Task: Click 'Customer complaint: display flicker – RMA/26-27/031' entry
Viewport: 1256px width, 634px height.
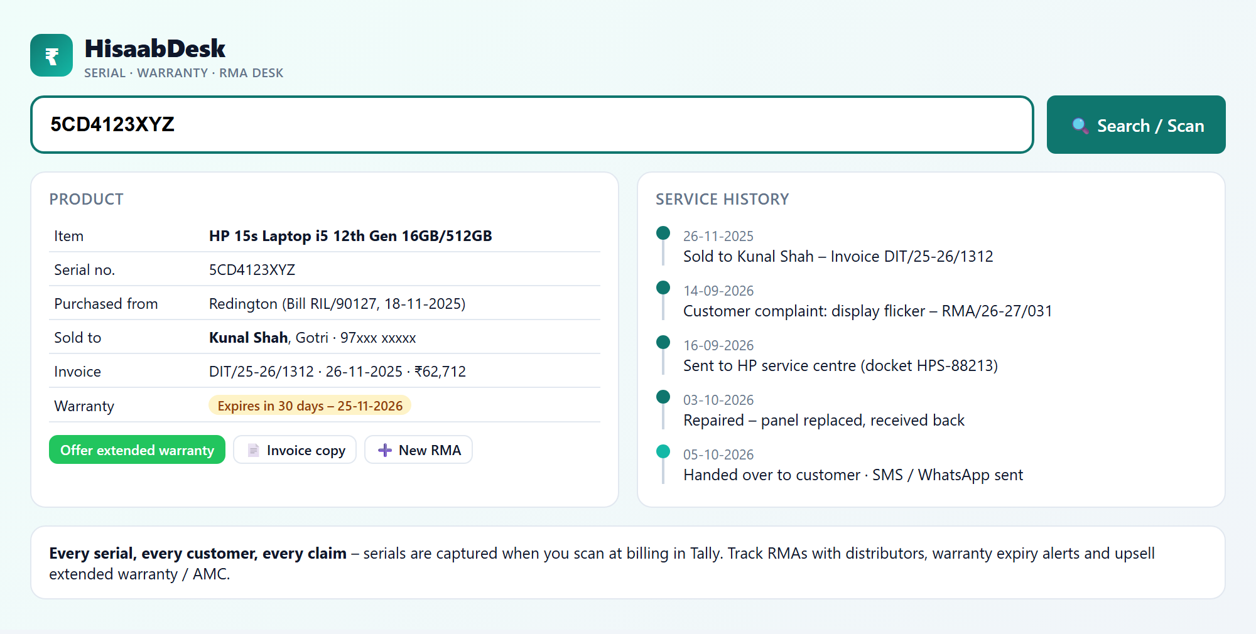Action: (867, 311)
